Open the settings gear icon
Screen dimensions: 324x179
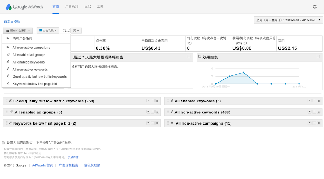point(315,7)
